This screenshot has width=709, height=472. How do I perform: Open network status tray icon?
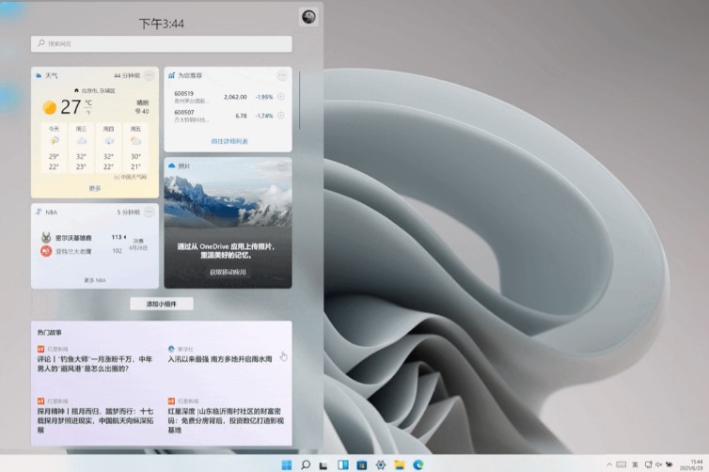(x=649, y=464)
